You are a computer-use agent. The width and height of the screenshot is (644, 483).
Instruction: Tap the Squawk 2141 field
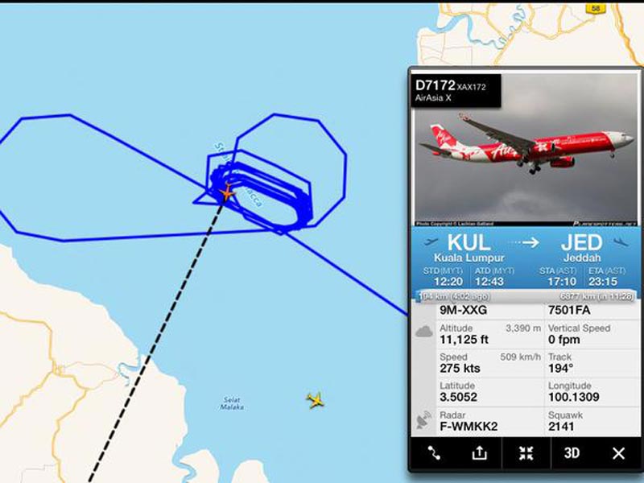coord(592,421)
